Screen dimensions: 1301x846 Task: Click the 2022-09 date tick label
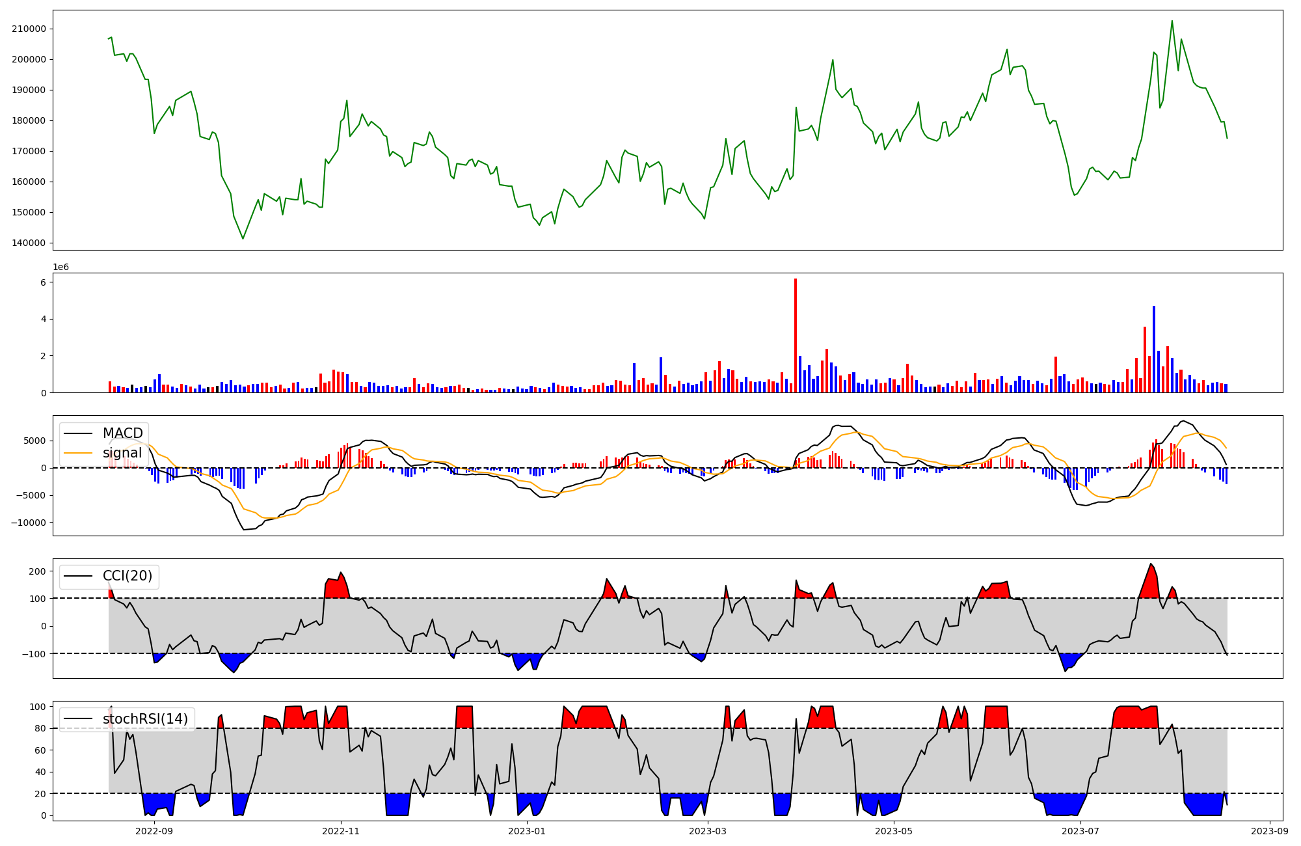(154, 831)
